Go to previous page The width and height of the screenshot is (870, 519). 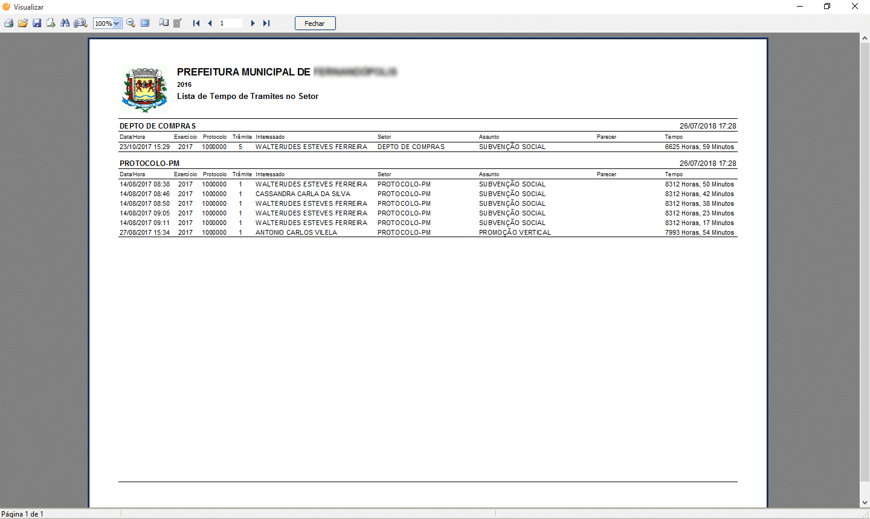(210, 24)
